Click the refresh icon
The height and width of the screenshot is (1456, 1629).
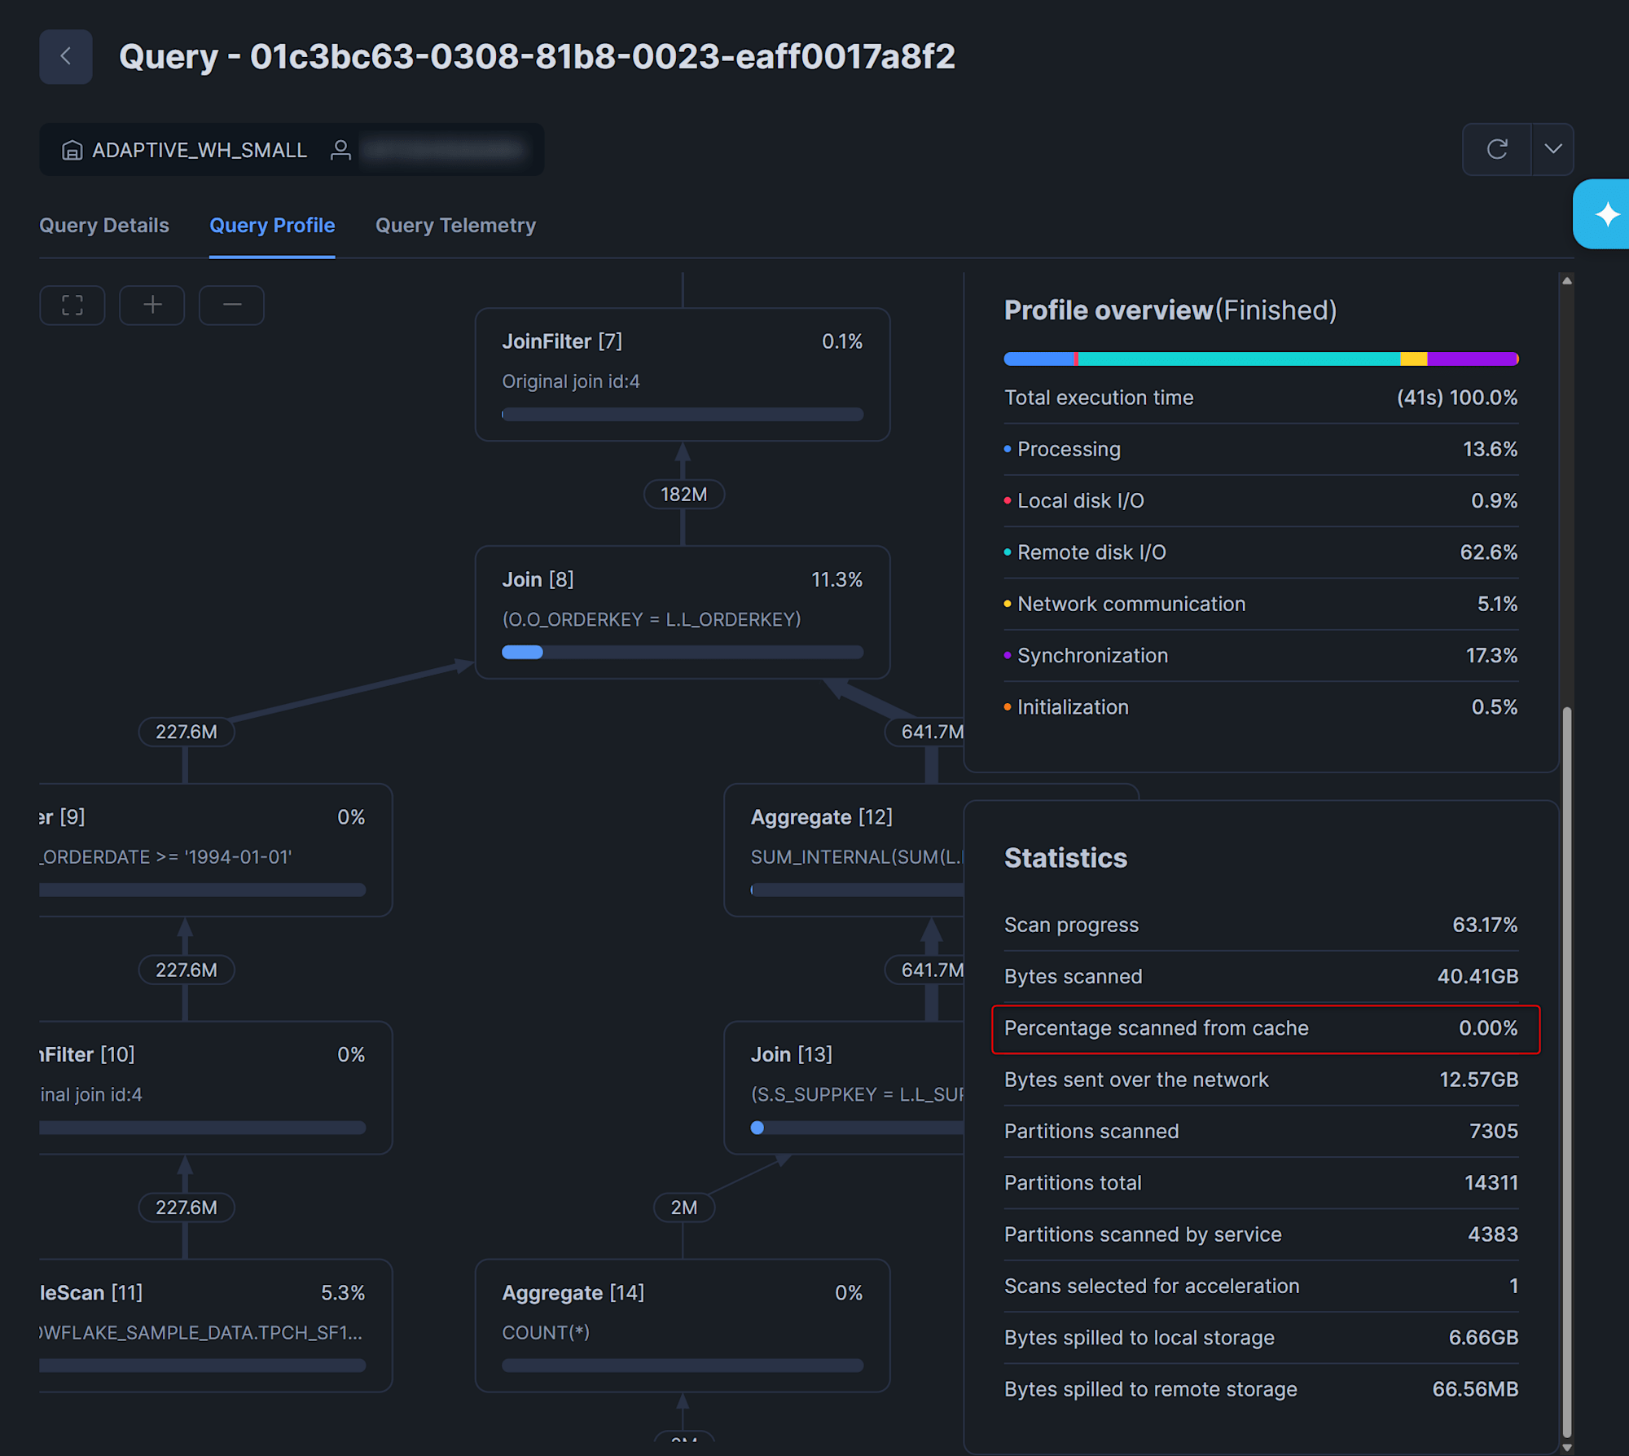[x=1497, y=149]
